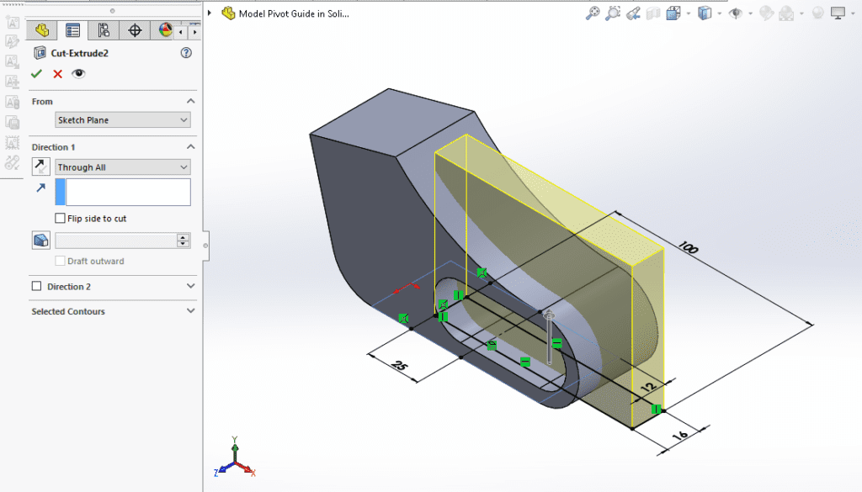Open the Hide/Show Items dropdown arrow
Screen dimensions: 862x492
(750, 13)
